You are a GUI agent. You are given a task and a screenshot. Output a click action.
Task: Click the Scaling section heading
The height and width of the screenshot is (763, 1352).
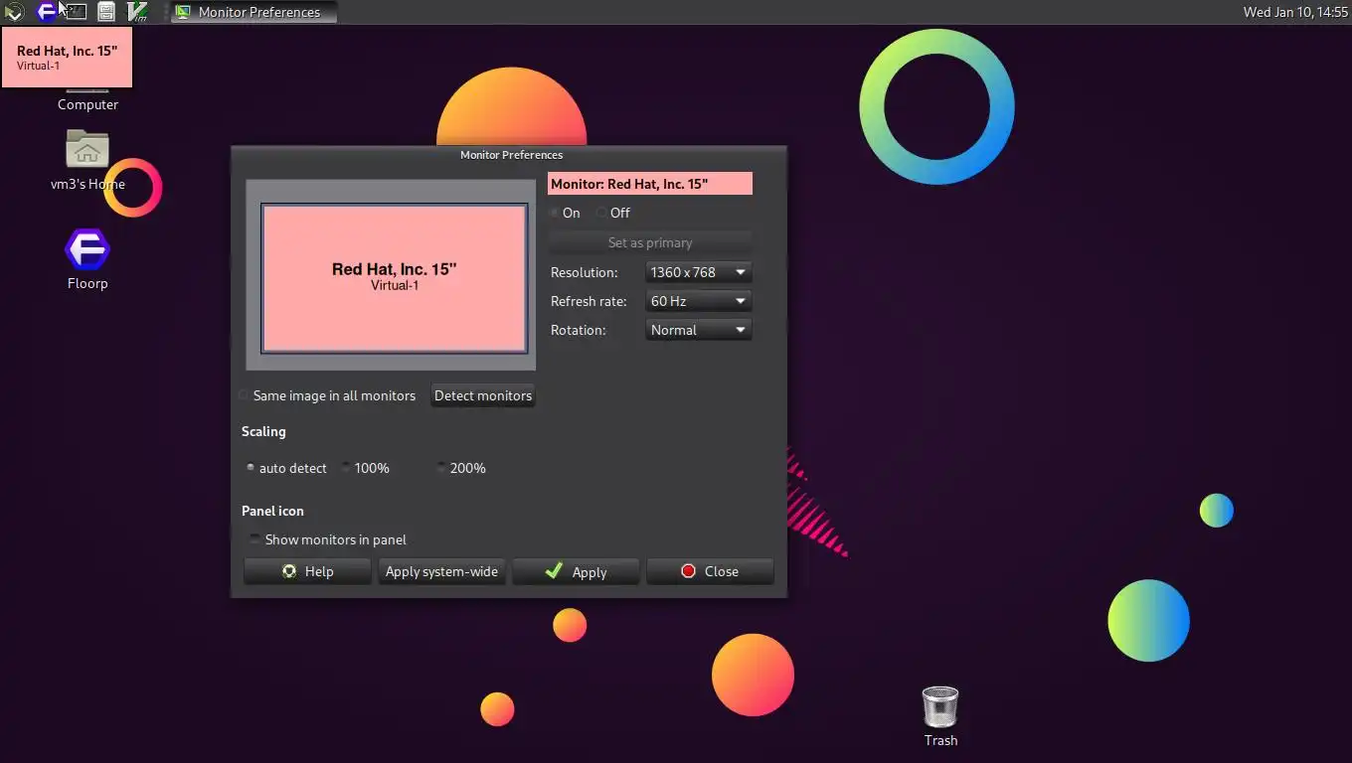[x=263, y=431]
